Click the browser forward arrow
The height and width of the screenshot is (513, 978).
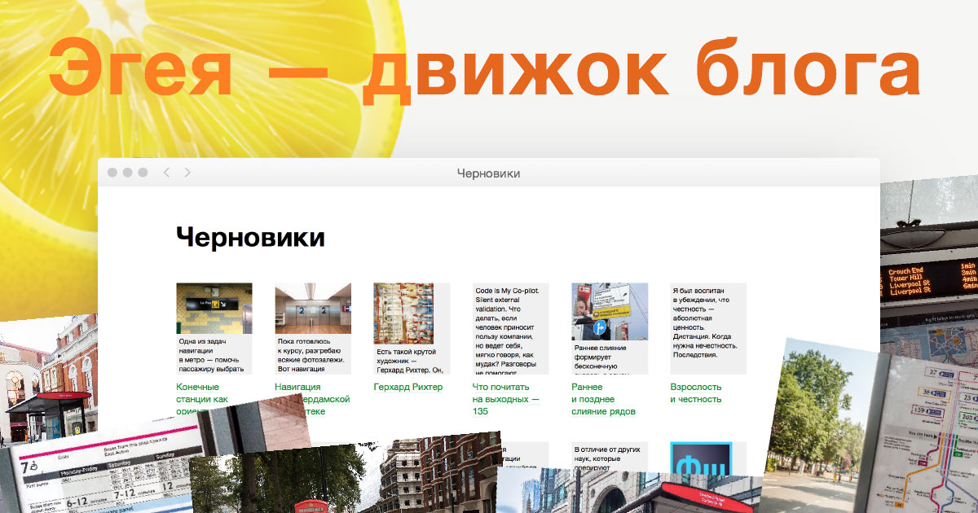point(187,173)
